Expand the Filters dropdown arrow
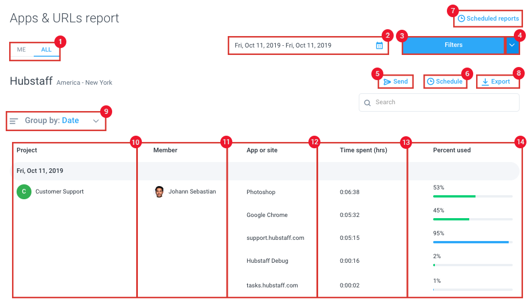Screen dimensions: 527x304 (512, 45)
